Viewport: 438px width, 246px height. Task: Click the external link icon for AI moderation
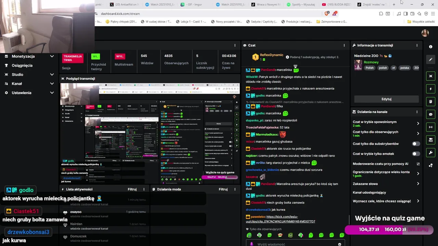tap(418, 164)
